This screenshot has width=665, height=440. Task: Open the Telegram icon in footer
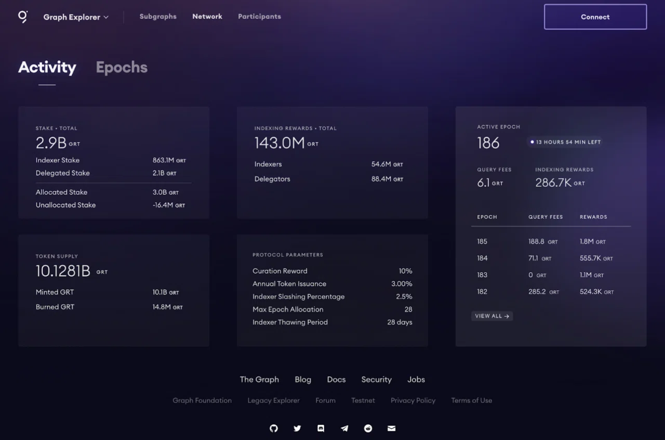tap(344, 429)
